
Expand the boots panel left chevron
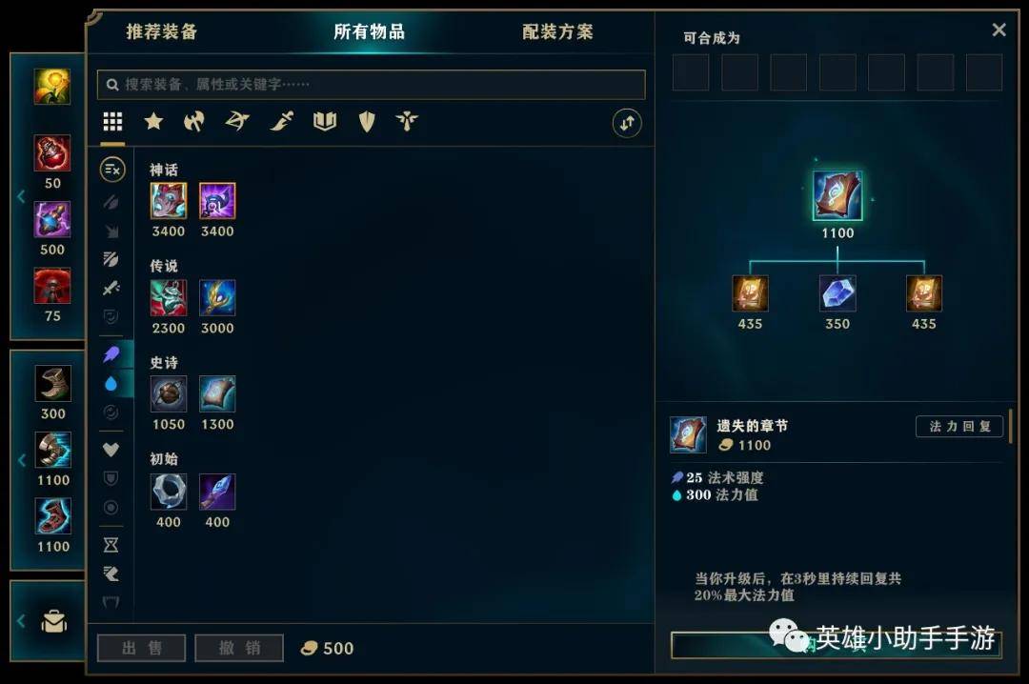(x=21, y=459)
